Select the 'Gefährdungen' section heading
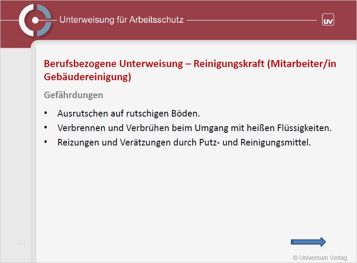 pos(73,95)
